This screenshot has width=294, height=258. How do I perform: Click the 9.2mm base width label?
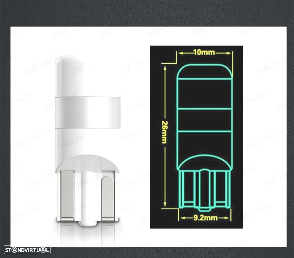point(205,218)
